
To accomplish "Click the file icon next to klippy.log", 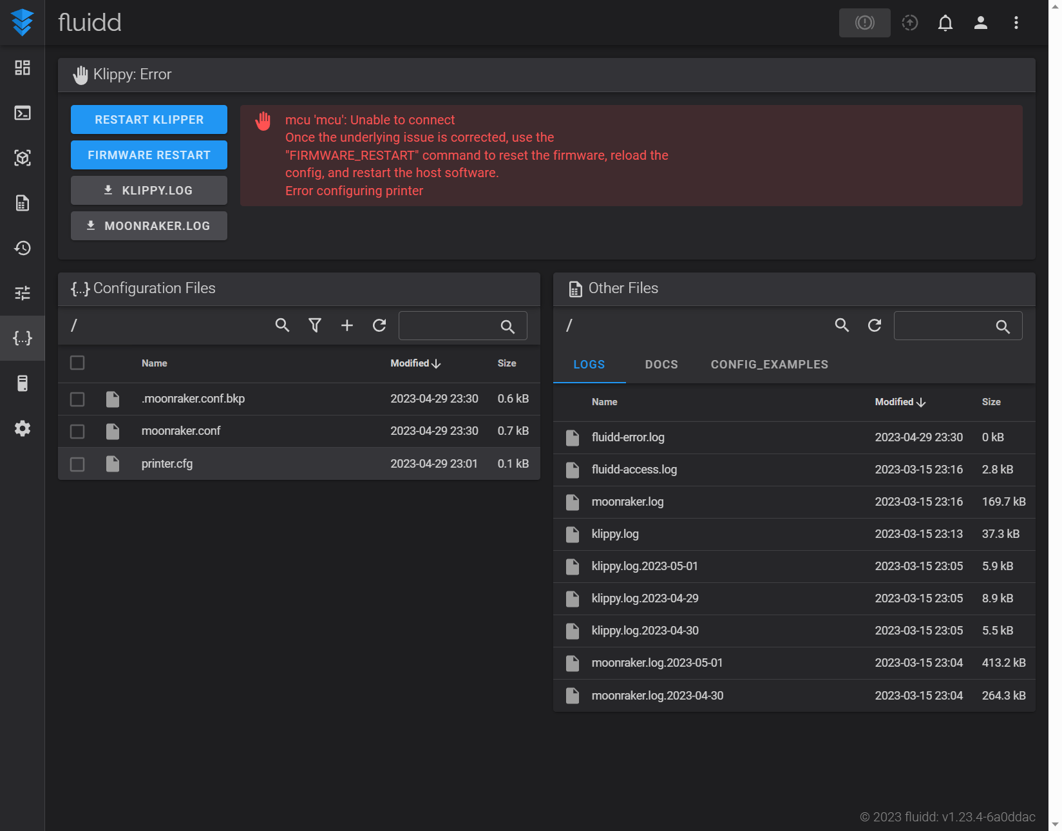I will (x=573, y=534).
